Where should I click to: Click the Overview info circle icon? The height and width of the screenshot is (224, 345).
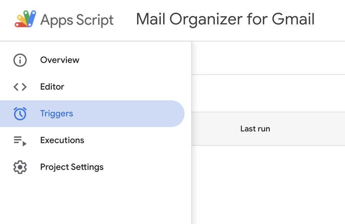coord(20,60)
